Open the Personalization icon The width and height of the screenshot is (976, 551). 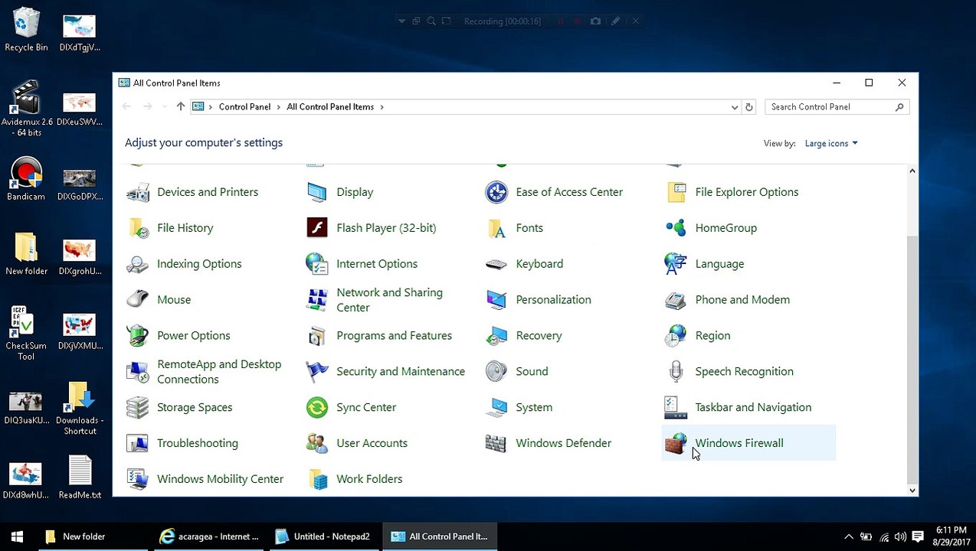496,300
